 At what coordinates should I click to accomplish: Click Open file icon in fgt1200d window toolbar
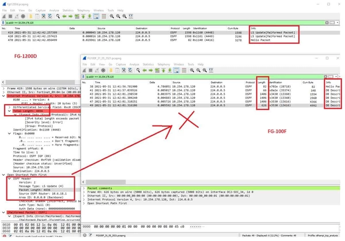coord(31,16)
